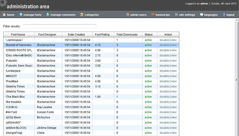Open the manage comments section
This screenshot has height=136, width=239.
[x=63, y=15]
